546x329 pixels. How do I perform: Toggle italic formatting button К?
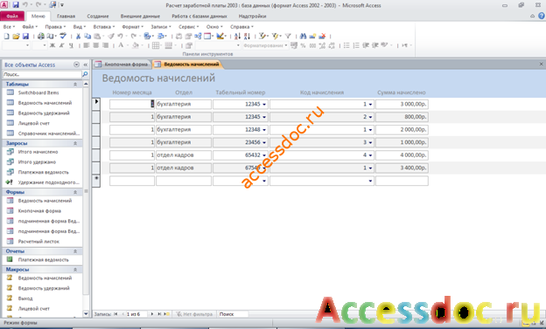pyautogui.click(x=61, y=45)
